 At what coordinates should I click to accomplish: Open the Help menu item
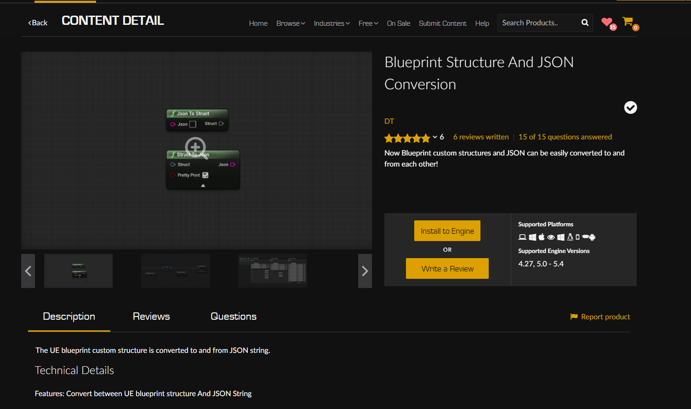(x=482, y=23)
